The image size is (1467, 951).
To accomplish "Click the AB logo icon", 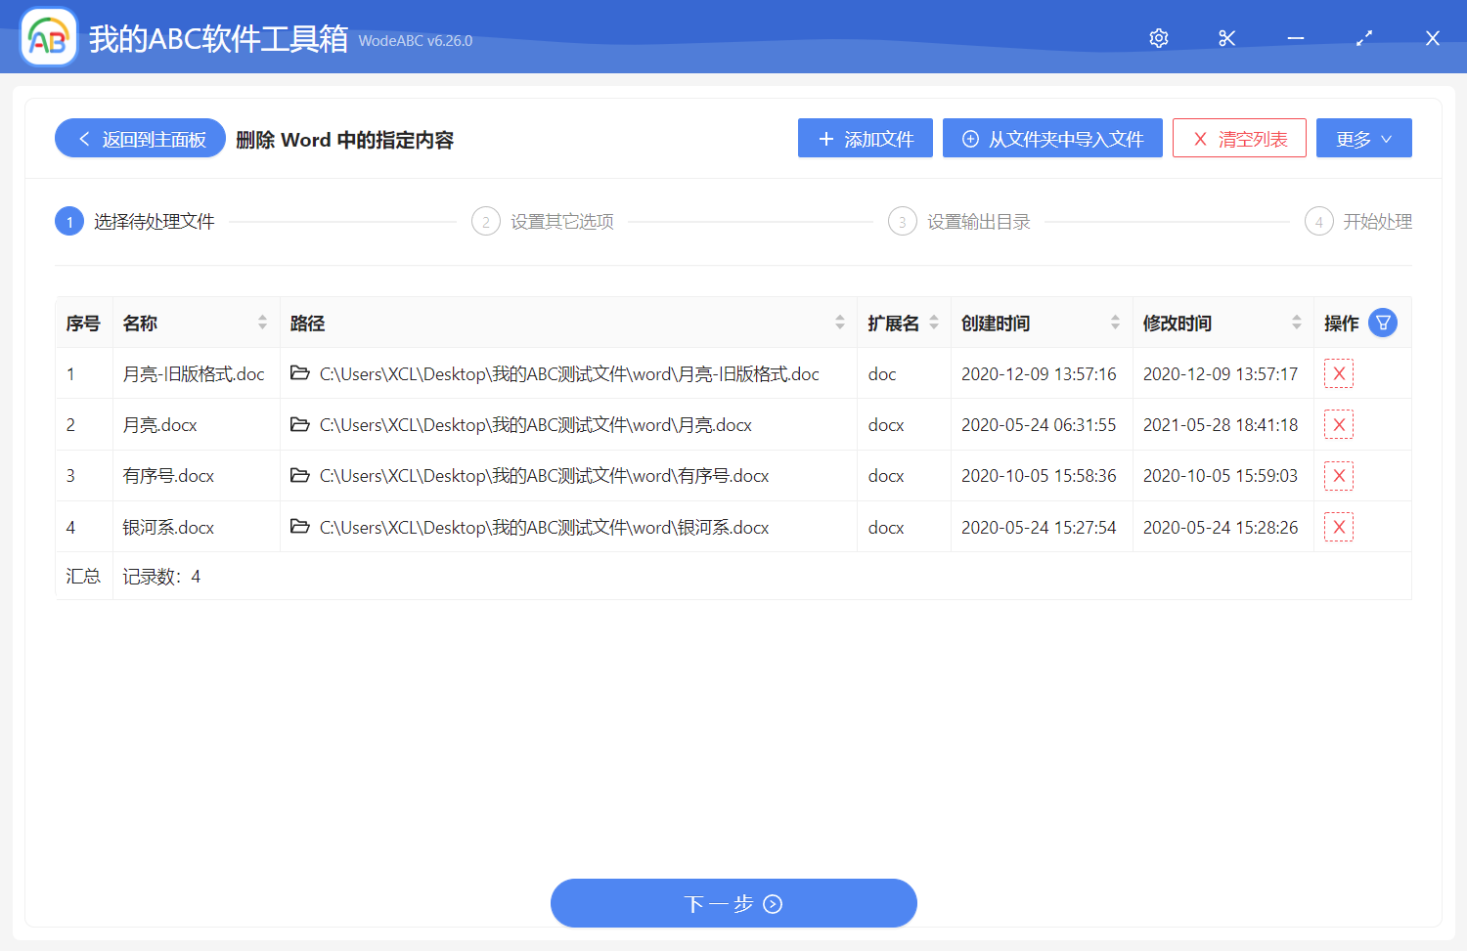I will [48, 37].
